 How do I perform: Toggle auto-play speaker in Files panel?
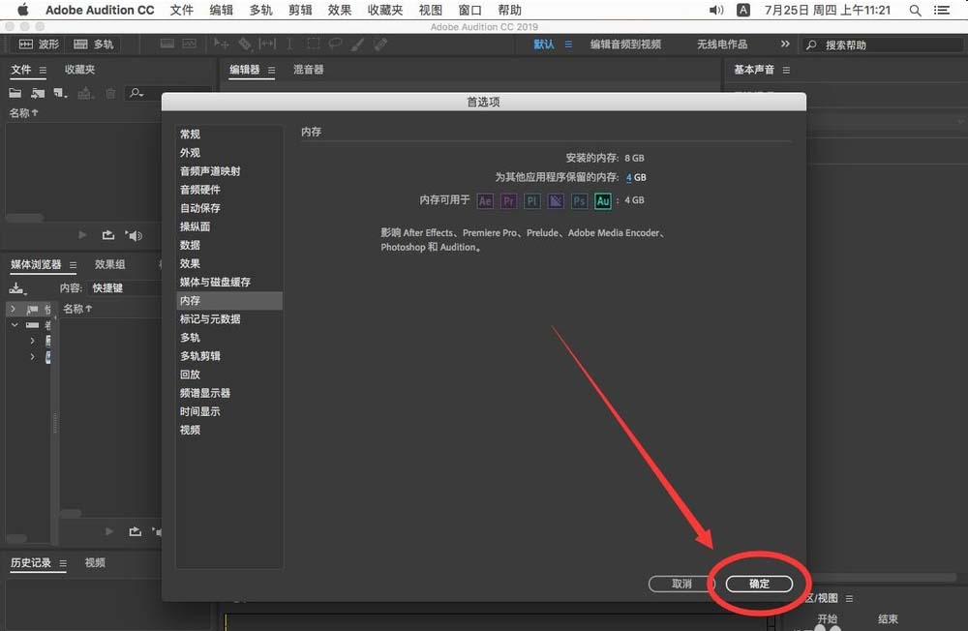tap(134, 235)
